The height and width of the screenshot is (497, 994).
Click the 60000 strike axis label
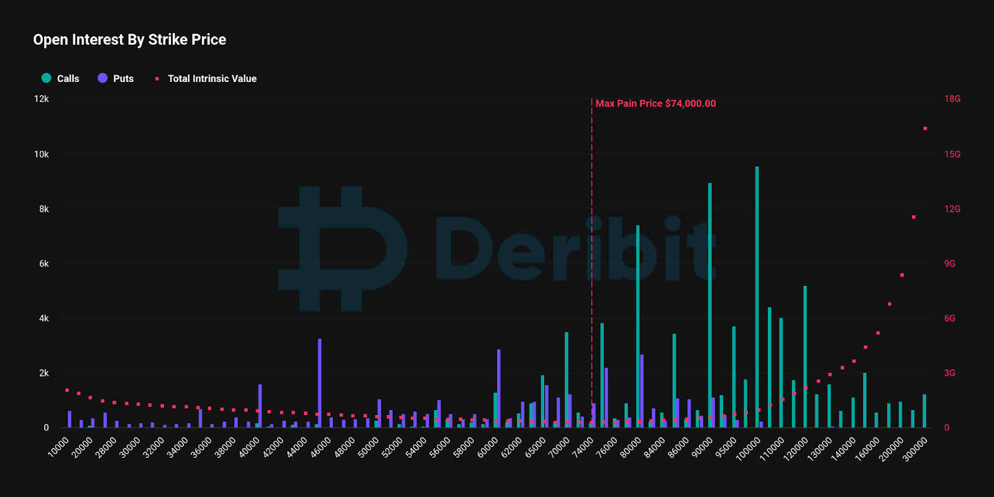488,447
